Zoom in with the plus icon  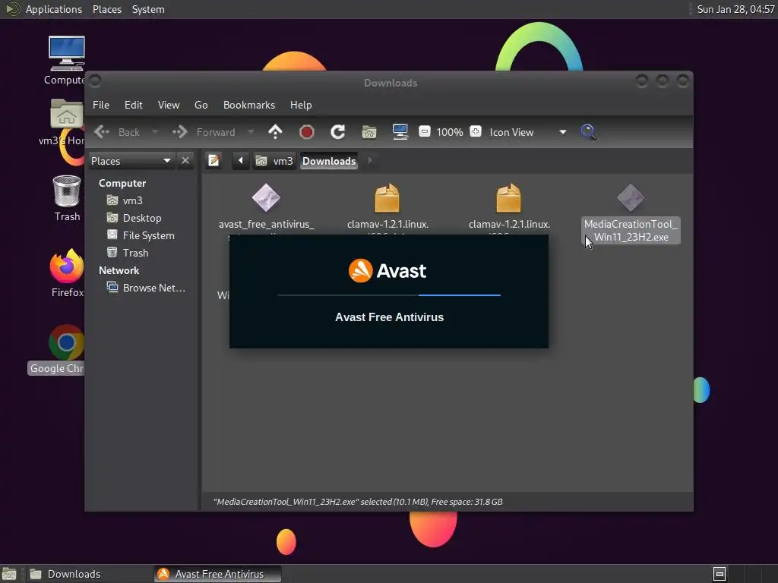point(476,131)
